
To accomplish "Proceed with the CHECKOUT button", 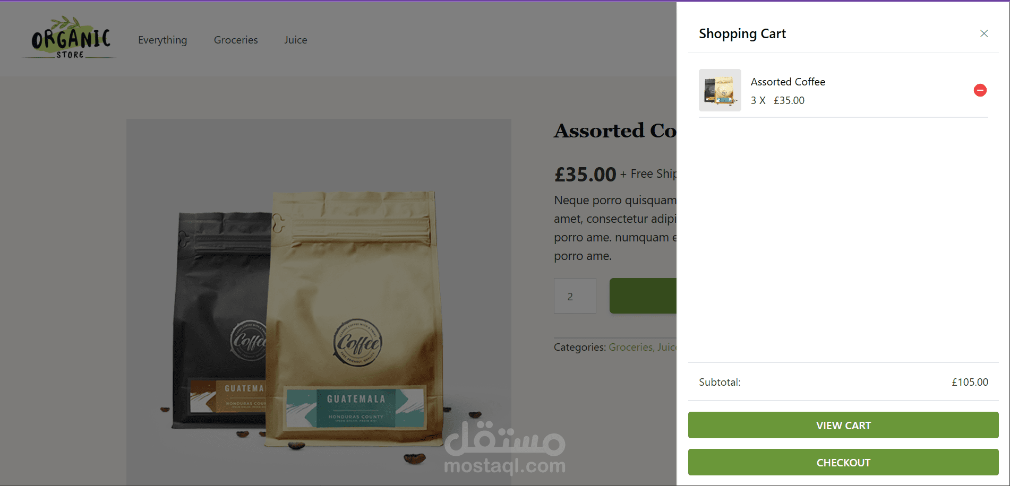I will [843, 462].
